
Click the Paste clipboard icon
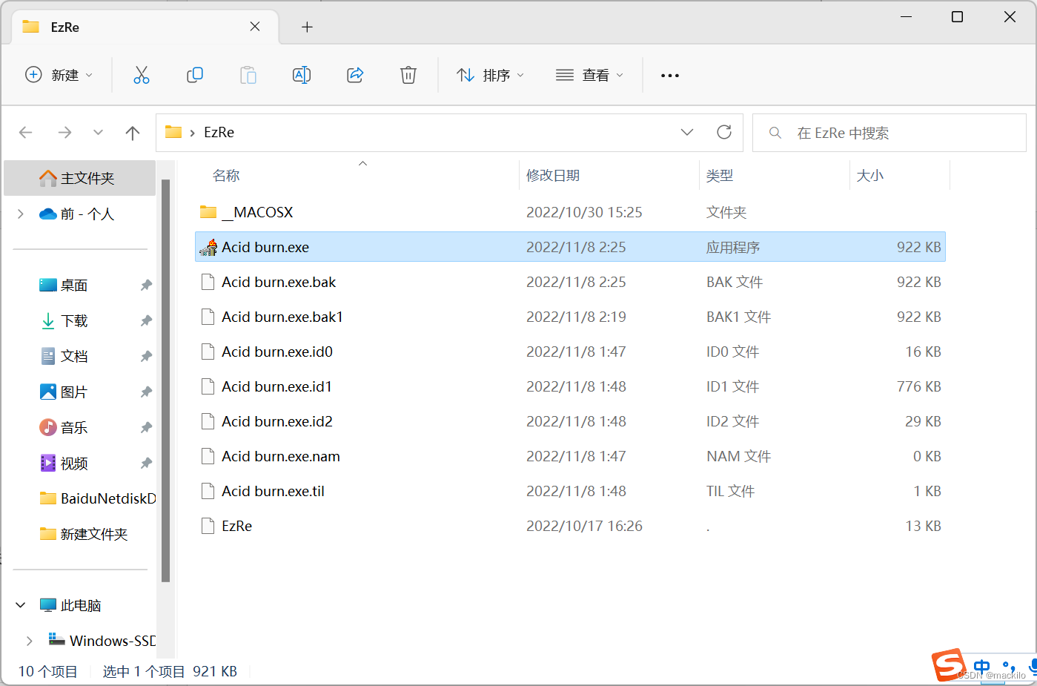coord(248,75)
